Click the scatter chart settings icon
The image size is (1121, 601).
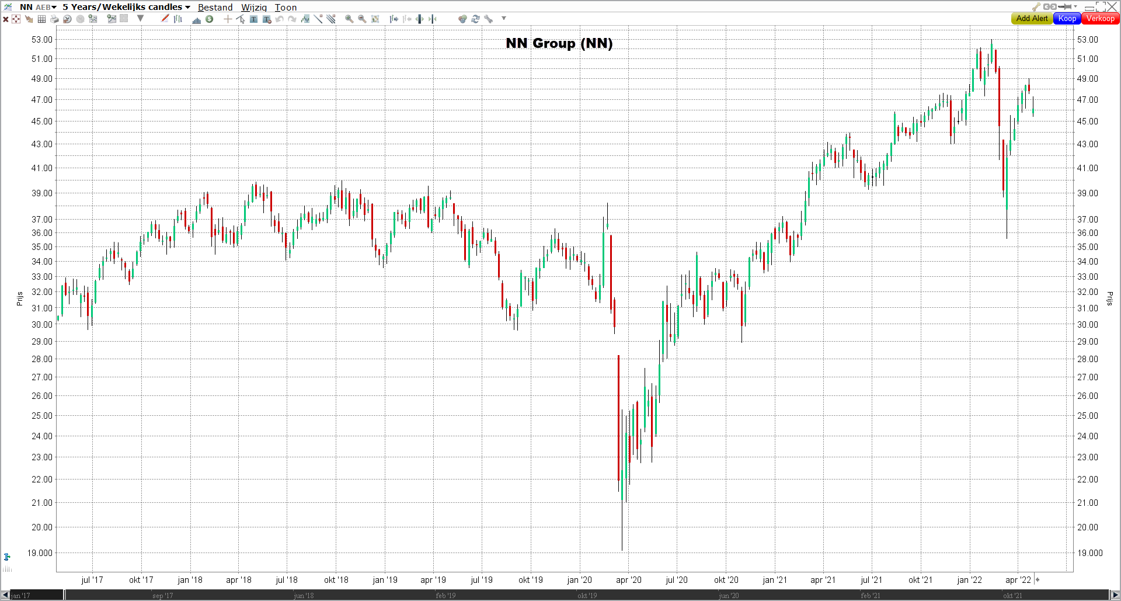(x=93, y=19)
